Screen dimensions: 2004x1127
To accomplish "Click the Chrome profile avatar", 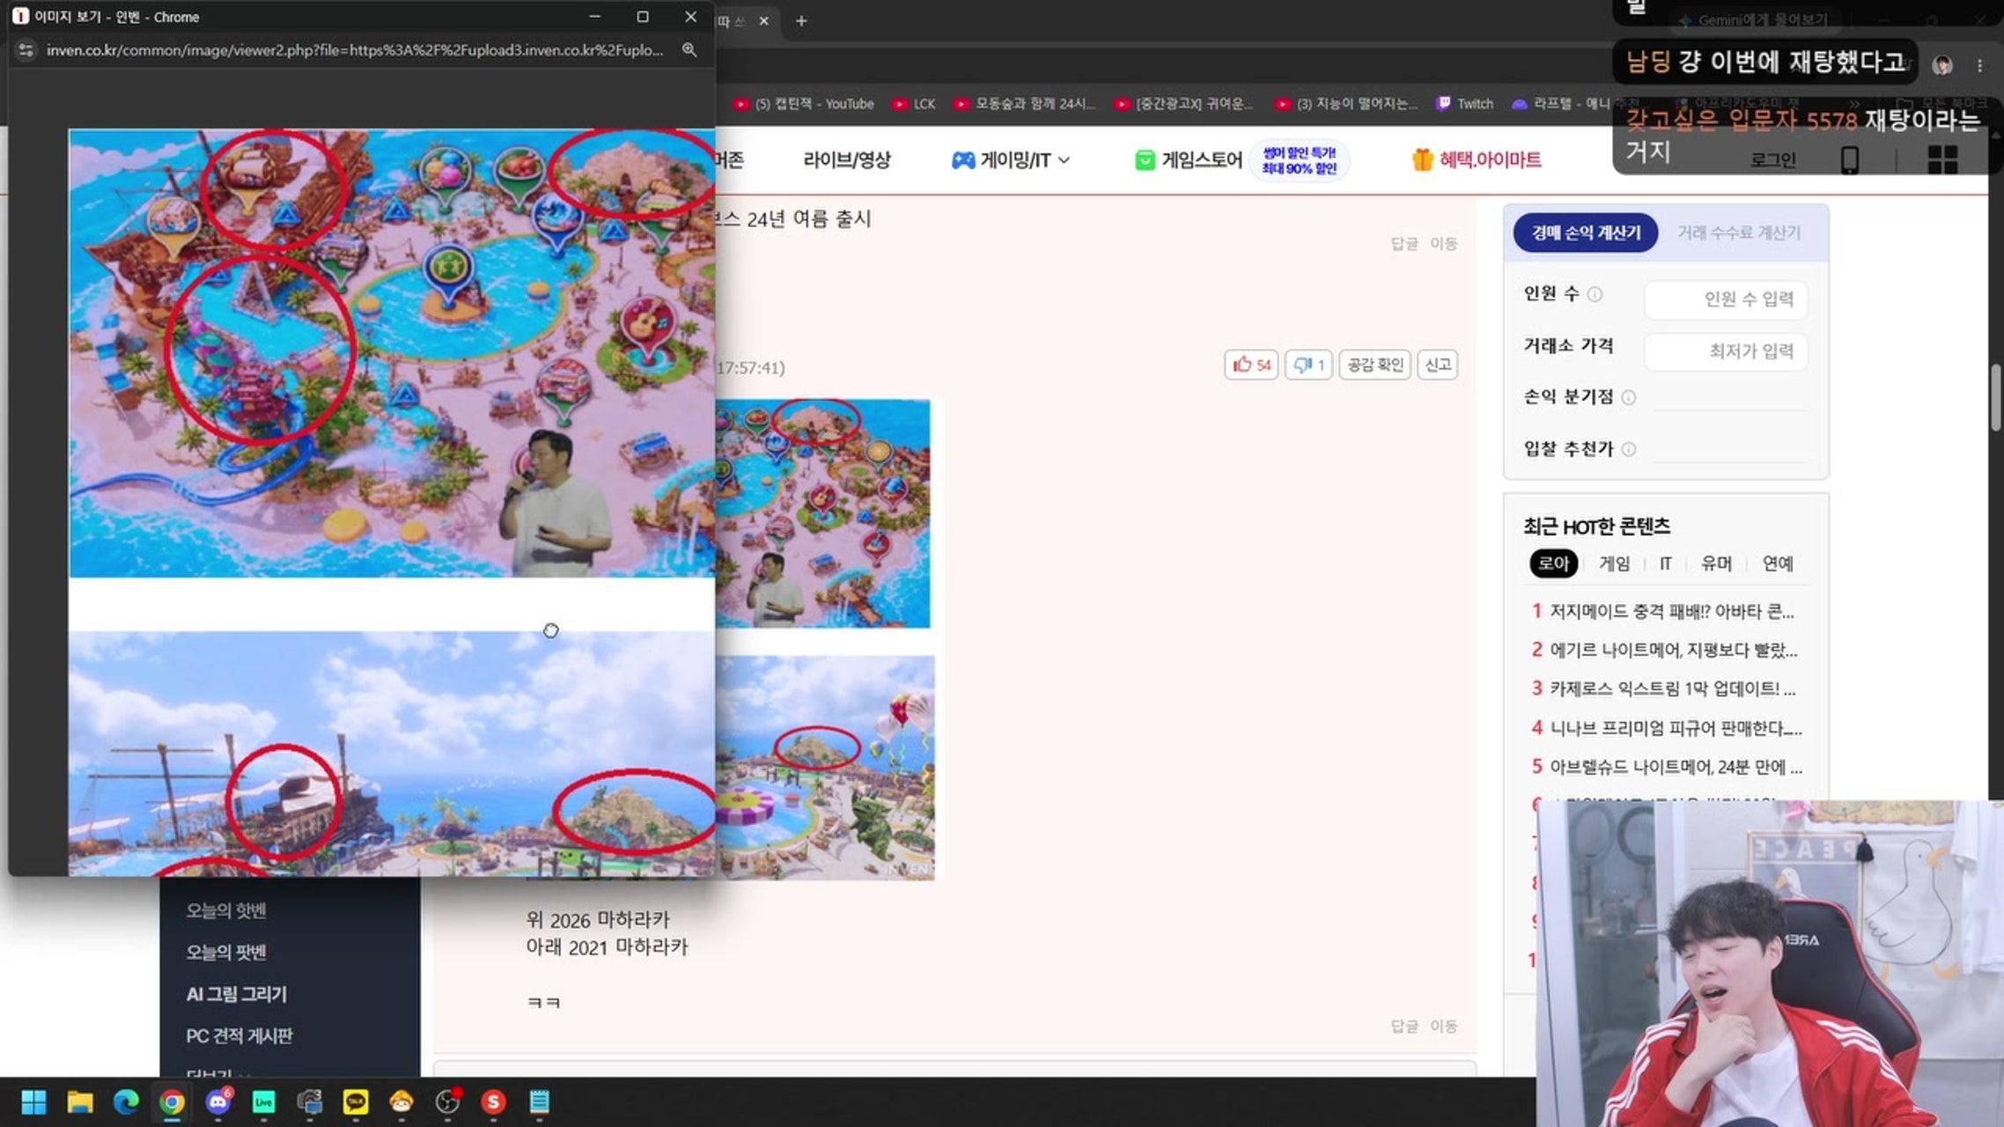I will pyautogui.click(x=1942, y=65).
